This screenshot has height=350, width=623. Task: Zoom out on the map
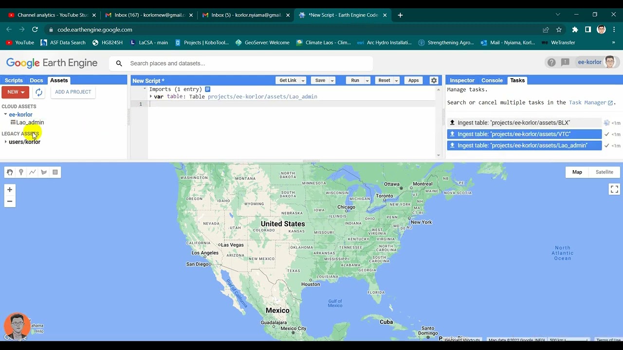(x=9, y=201)
